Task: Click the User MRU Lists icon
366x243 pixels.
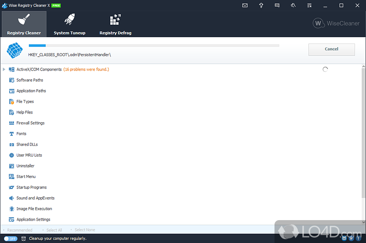Action: pos(11,155)
